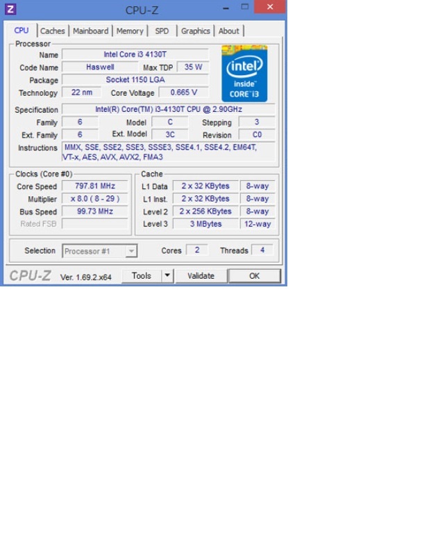Click the Revision value C0

tap(257, 135)
